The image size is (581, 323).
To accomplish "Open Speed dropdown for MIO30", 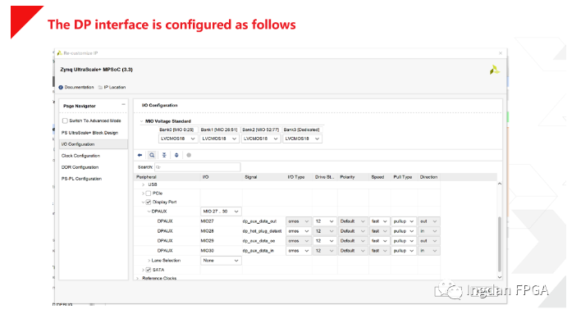I will click(x=379, y=251).
